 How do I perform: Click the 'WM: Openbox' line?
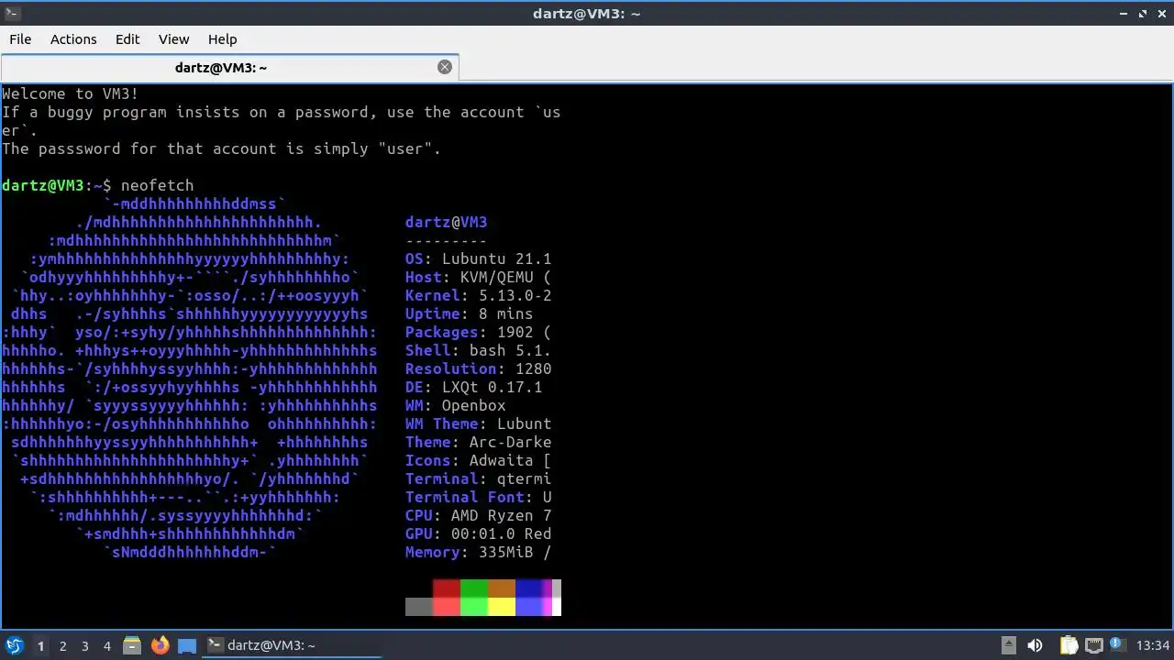point(456,405)
